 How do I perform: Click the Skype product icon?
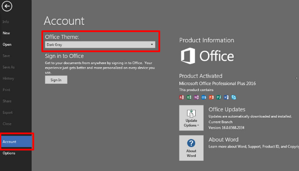tap(233, 97)
